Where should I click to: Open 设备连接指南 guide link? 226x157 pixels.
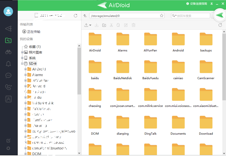point(197,4)
